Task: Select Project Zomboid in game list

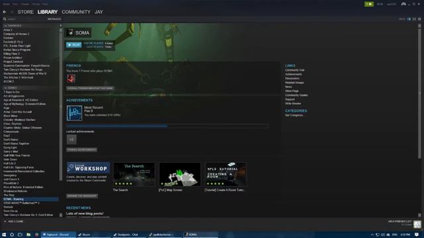Action: point(13,61)
